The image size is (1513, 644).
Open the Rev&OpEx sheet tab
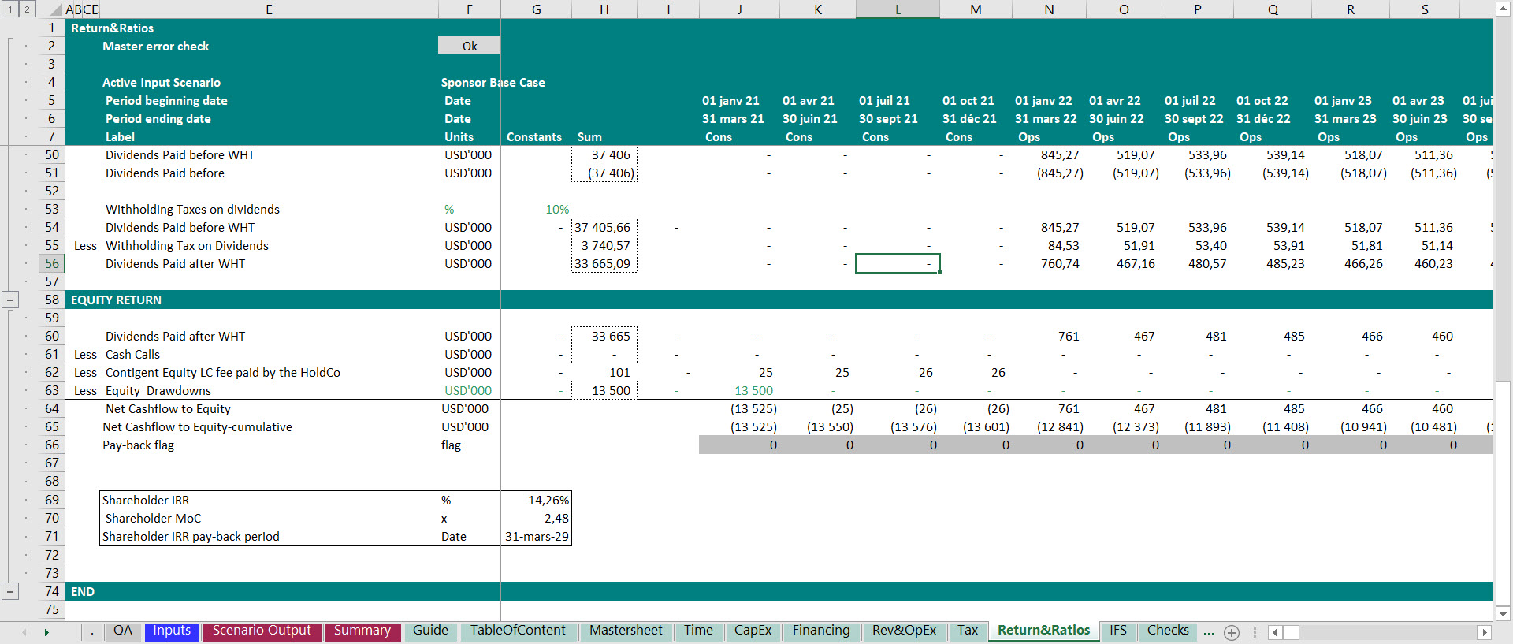(x=904, y=631)
